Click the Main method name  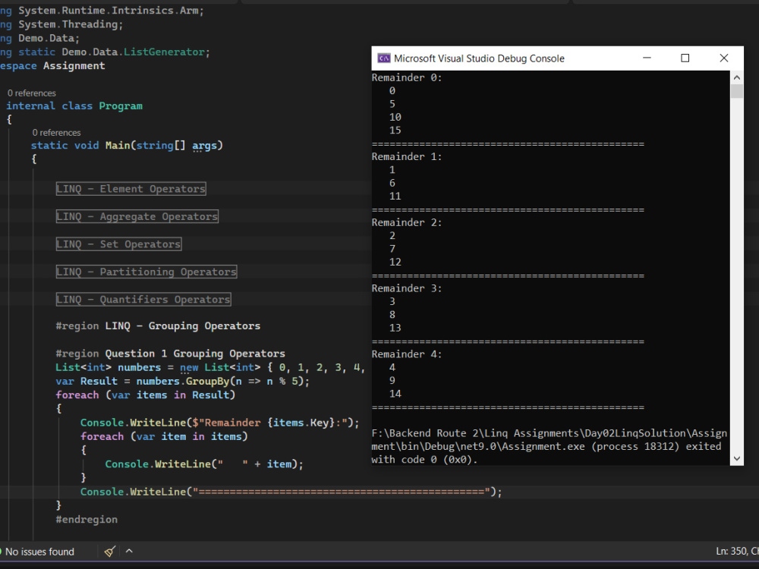click(118, 146)
